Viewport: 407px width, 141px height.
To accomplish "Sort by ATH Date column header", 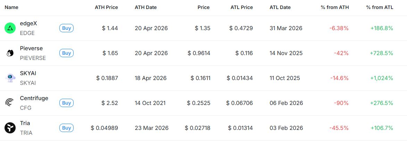I will pos(146,7).
